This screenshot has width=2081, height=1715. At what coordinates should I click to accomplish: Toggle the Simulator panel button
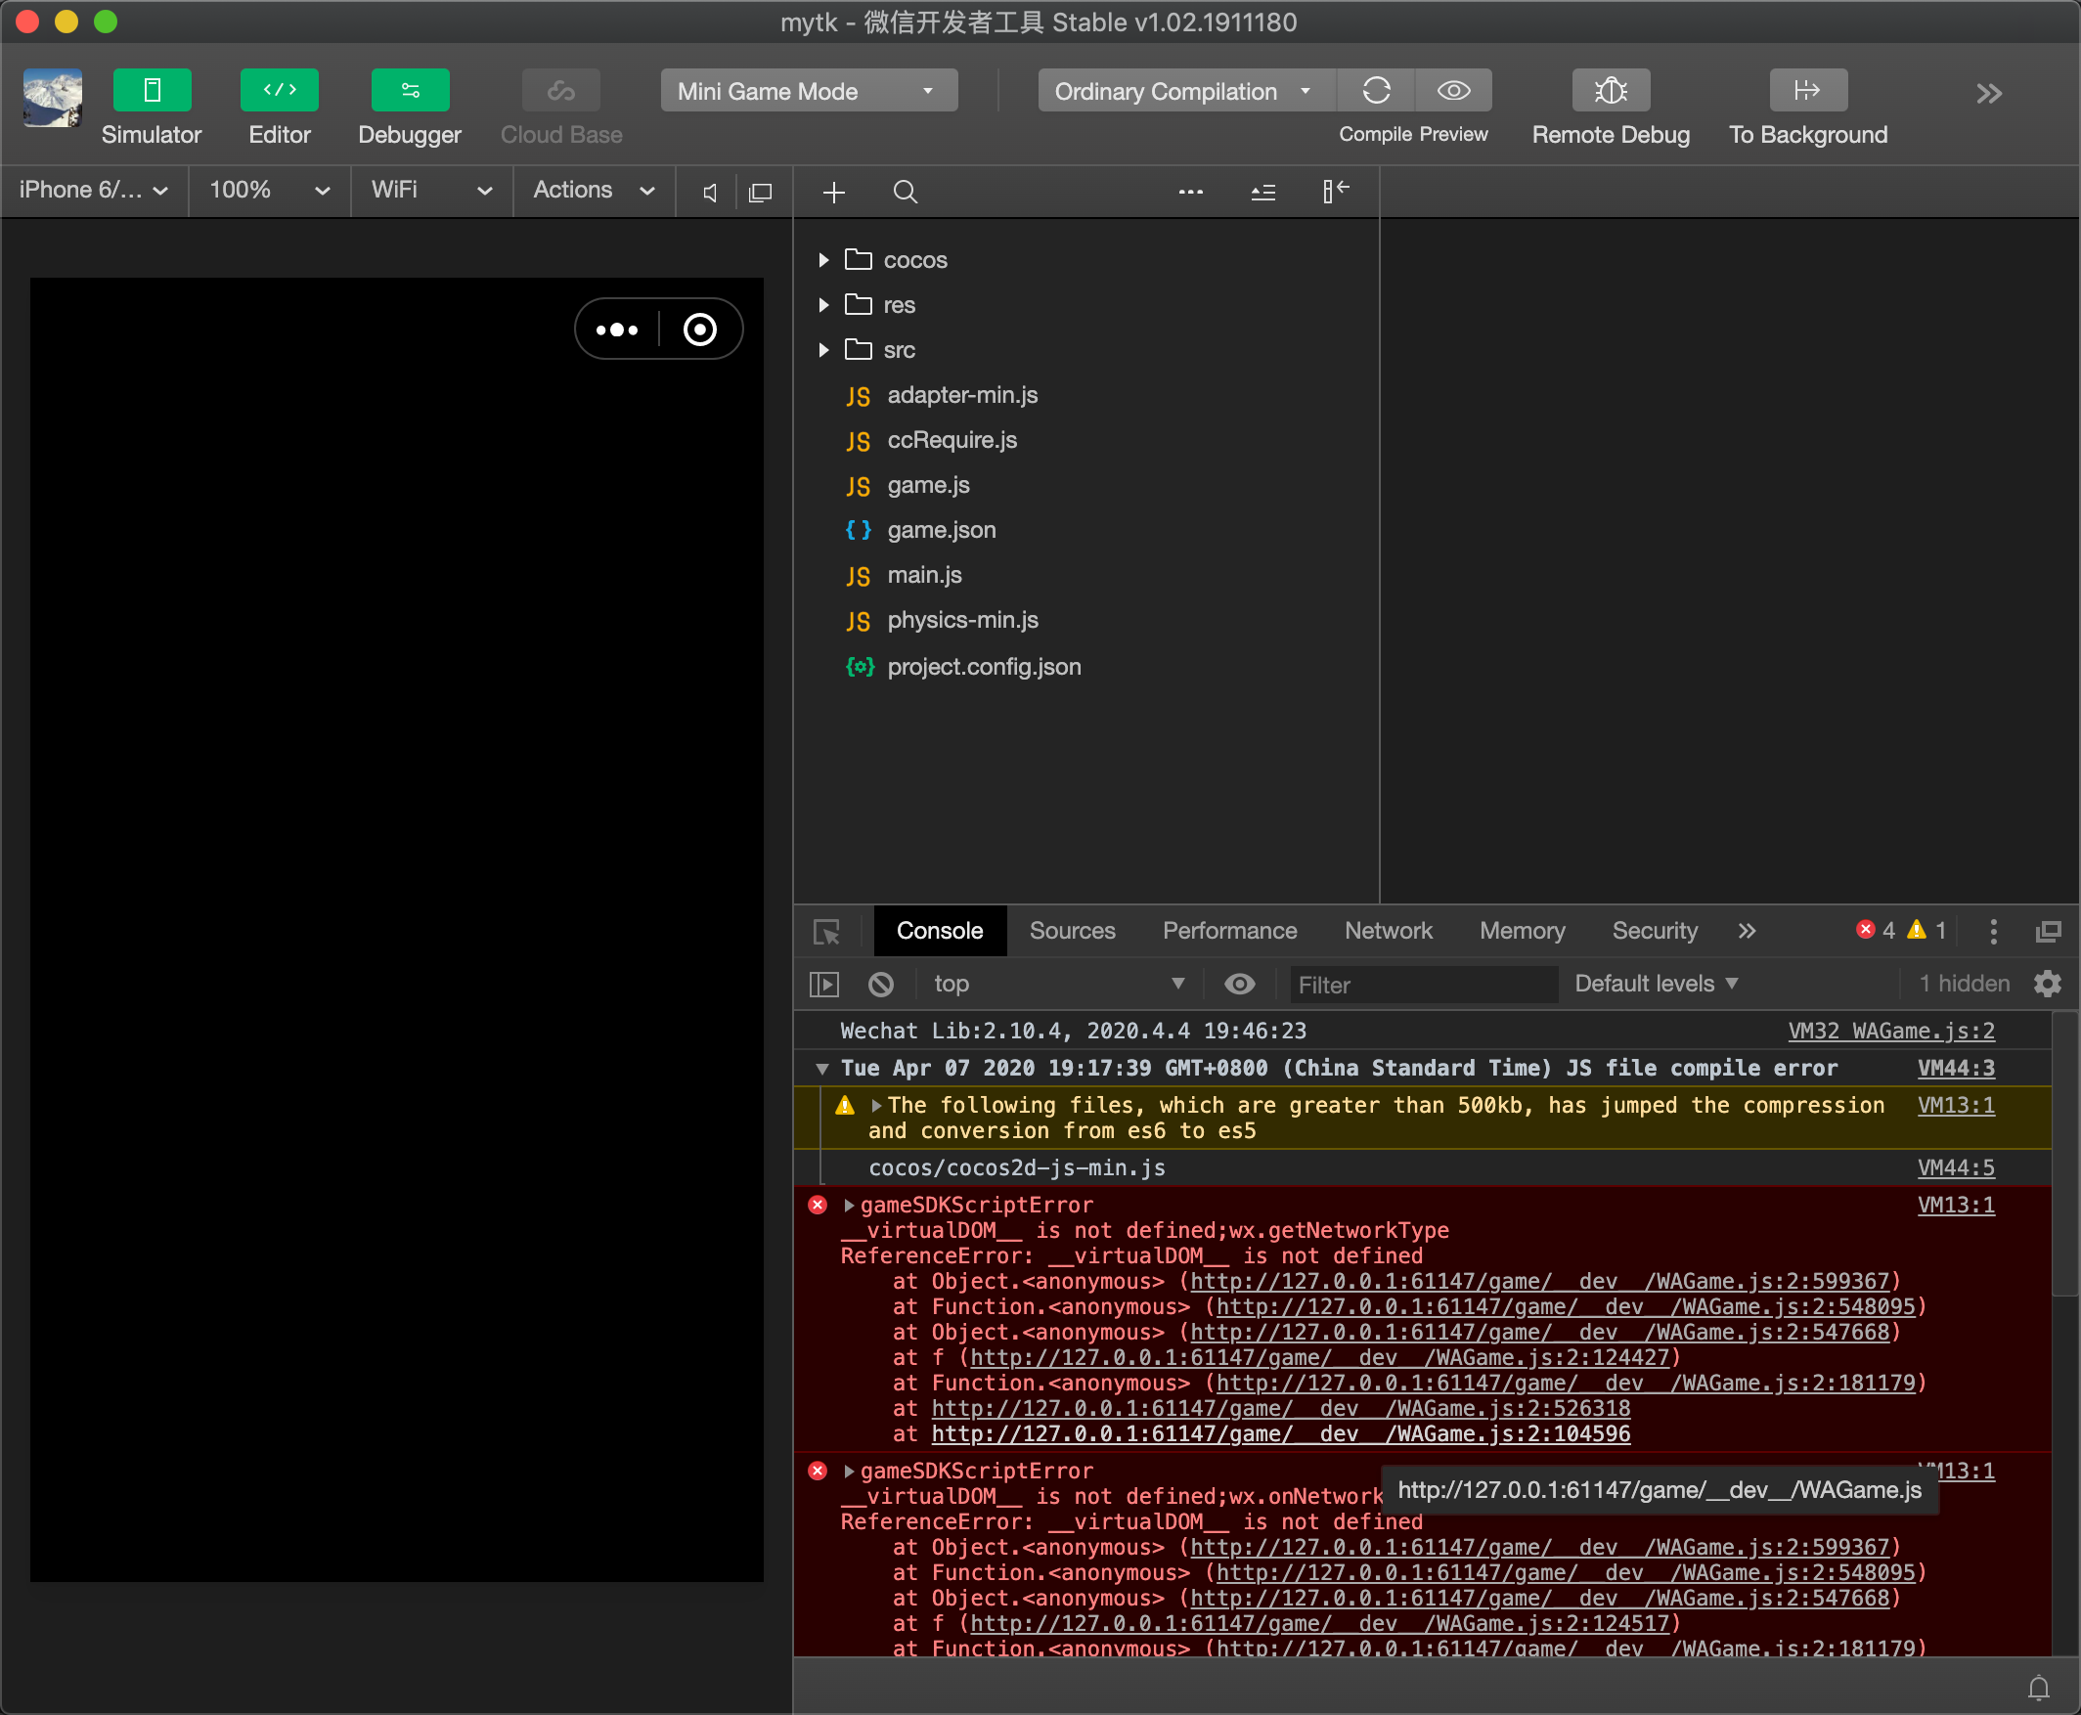tap(152, 91)
